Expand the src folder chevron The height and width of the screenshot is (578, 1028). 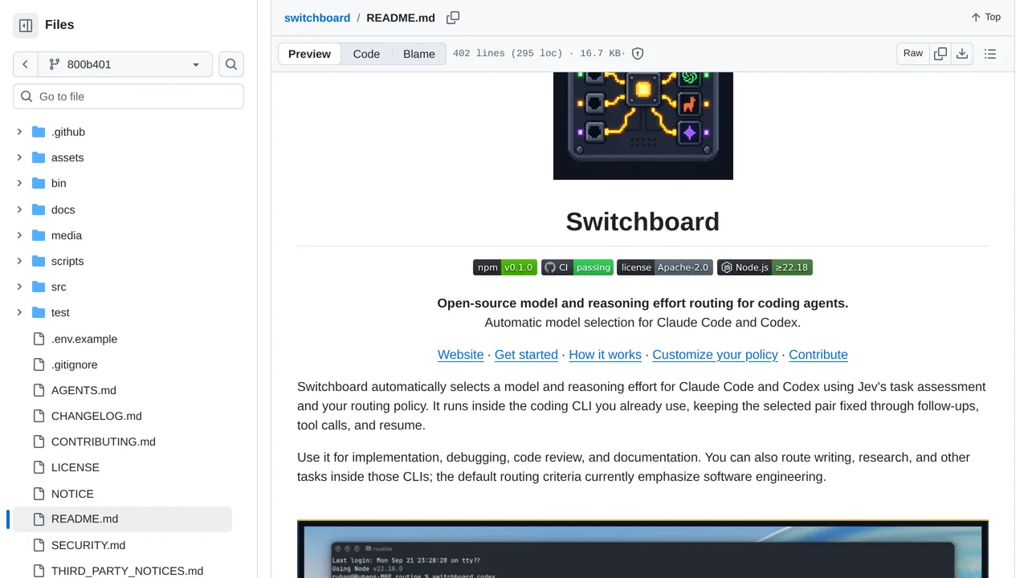pyautogui.click(x=19, y=287)
